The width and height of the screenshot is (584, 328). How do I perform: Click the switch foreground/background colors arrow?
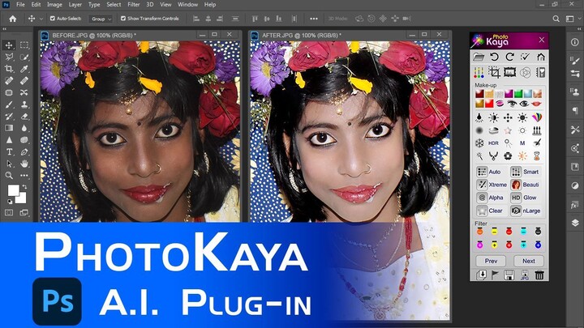(x=24, y=187)
